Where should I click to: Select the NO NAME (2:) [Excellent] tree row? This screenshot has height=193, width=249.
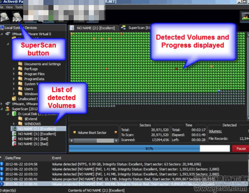point(38,129)
